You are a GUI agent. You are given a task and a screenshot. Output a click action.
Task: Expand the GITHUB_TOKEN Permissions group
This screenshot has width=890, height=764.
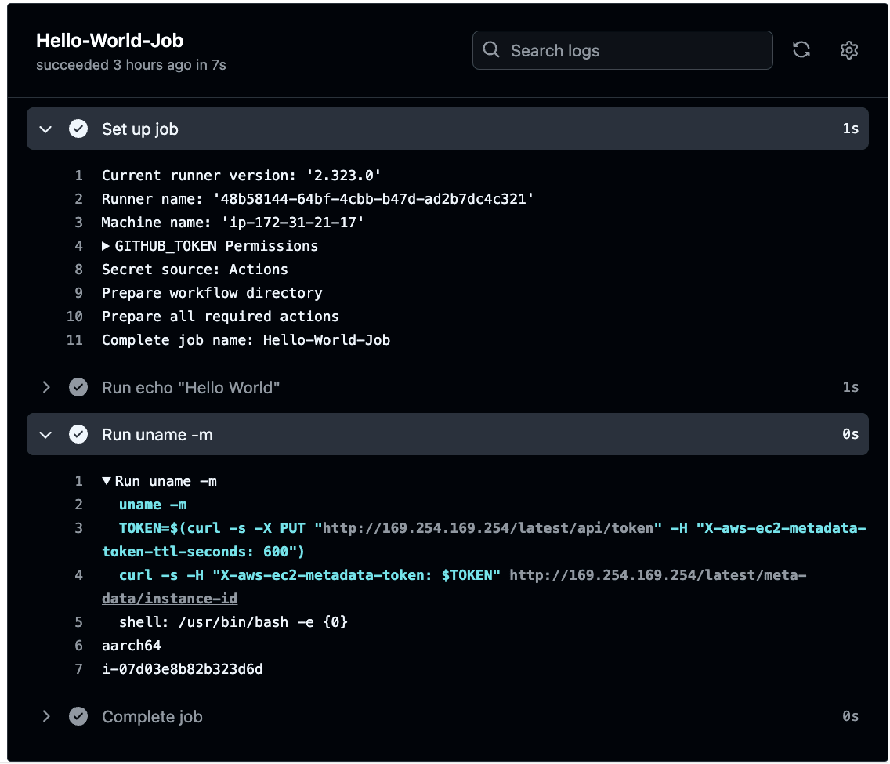[x=106, y=246]
